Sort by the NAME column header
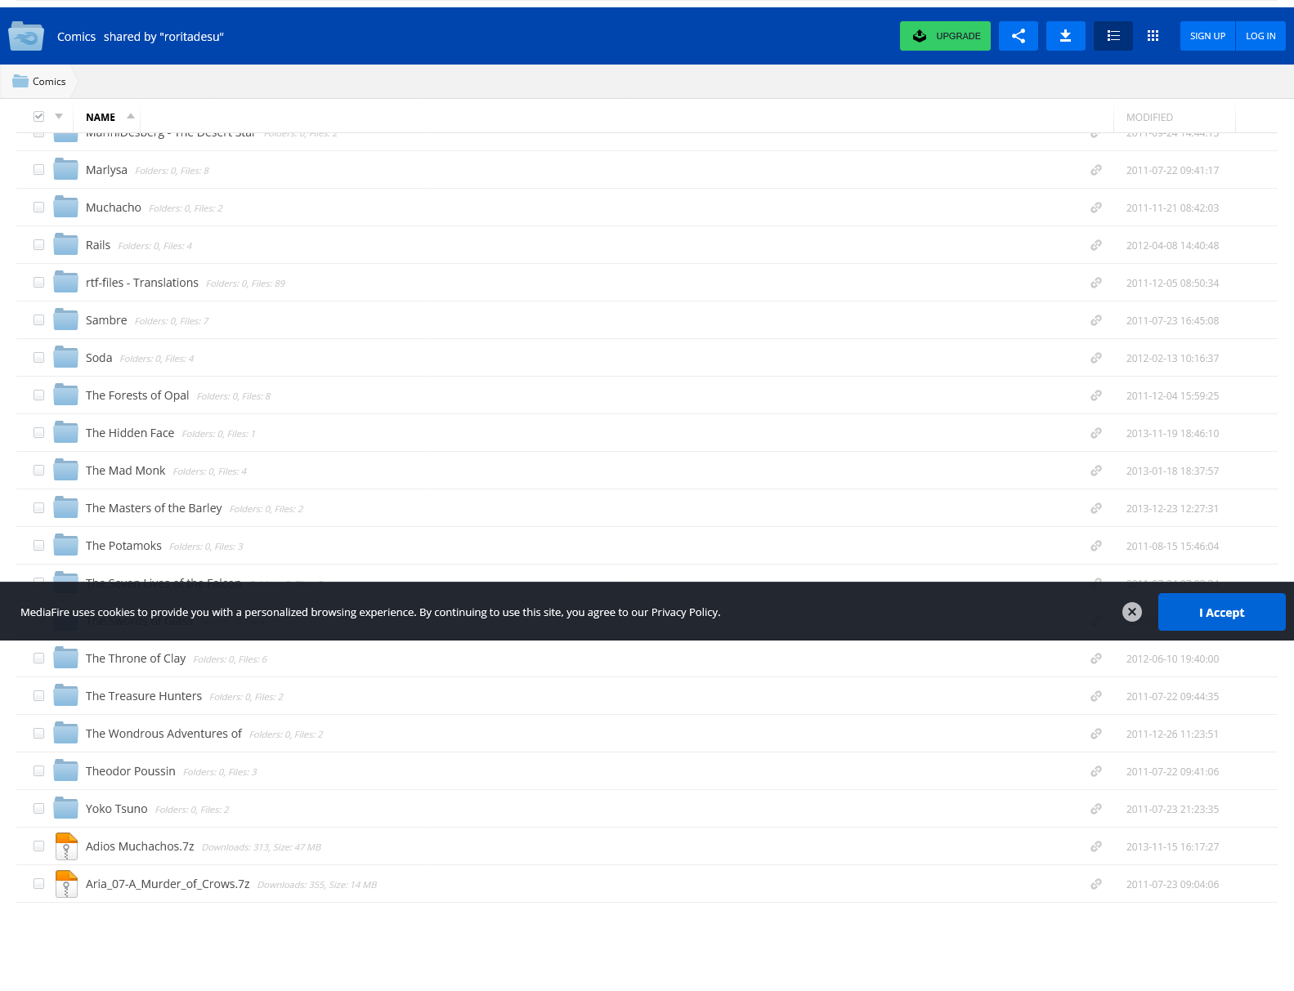 coord(101,118)
